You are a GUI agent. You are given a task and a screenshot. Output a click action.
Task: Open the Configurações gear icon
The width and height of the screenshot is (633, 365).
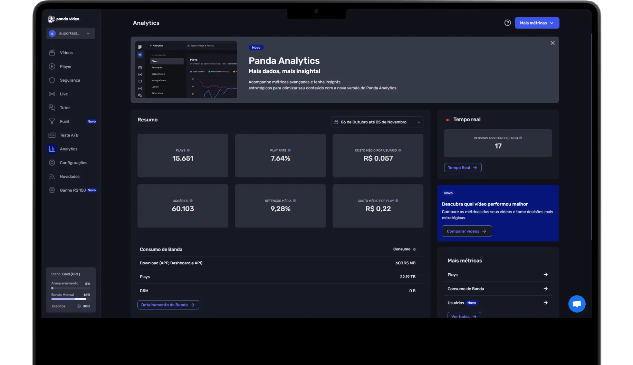(x=52, y=163)
